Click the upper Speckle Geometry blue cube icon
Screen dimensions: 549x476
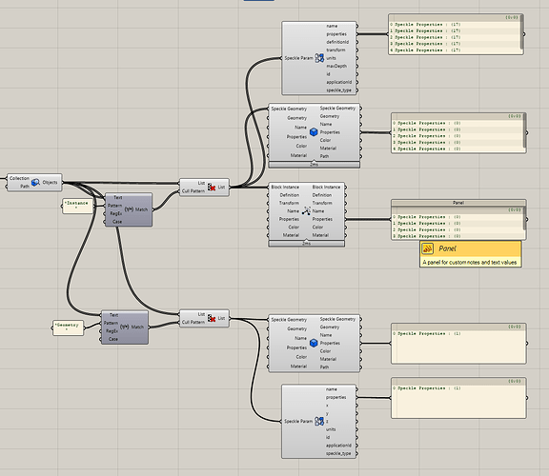tap(314, 132)
